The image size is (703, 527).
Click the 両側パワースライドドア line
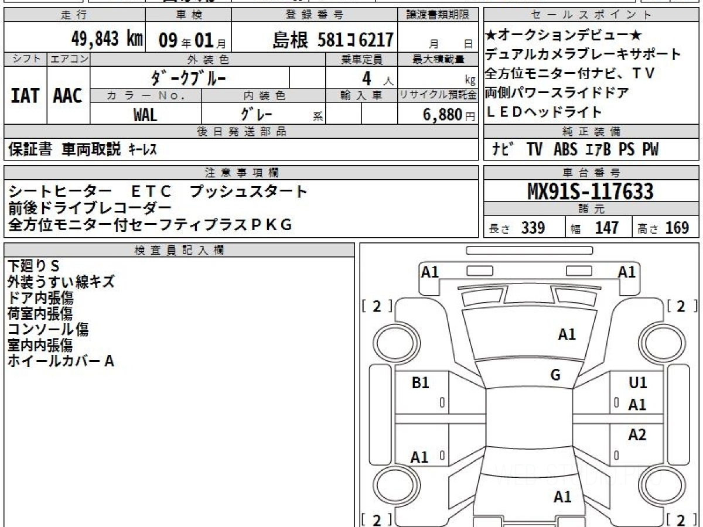pos(557,93)
